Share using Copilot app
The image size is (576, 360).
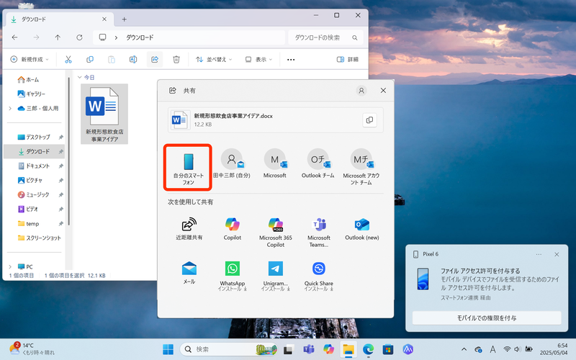232,229
